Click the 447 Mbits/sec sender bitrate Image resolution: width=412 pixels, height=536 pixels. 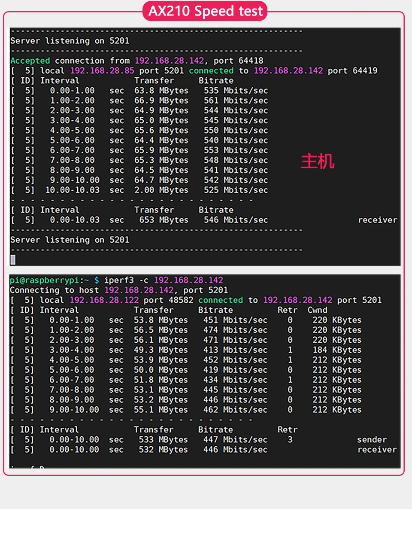click(235, 440)
